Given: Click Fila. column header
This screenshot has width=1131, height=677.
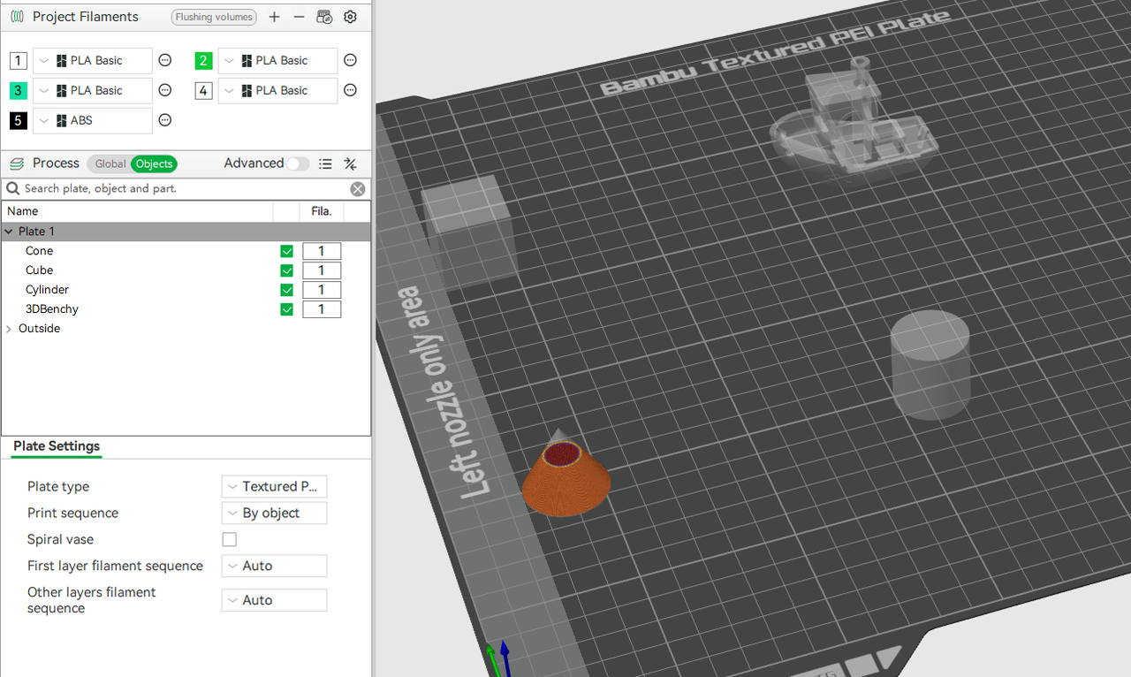Looking at the screenshot, I should (x=322, y=211).
